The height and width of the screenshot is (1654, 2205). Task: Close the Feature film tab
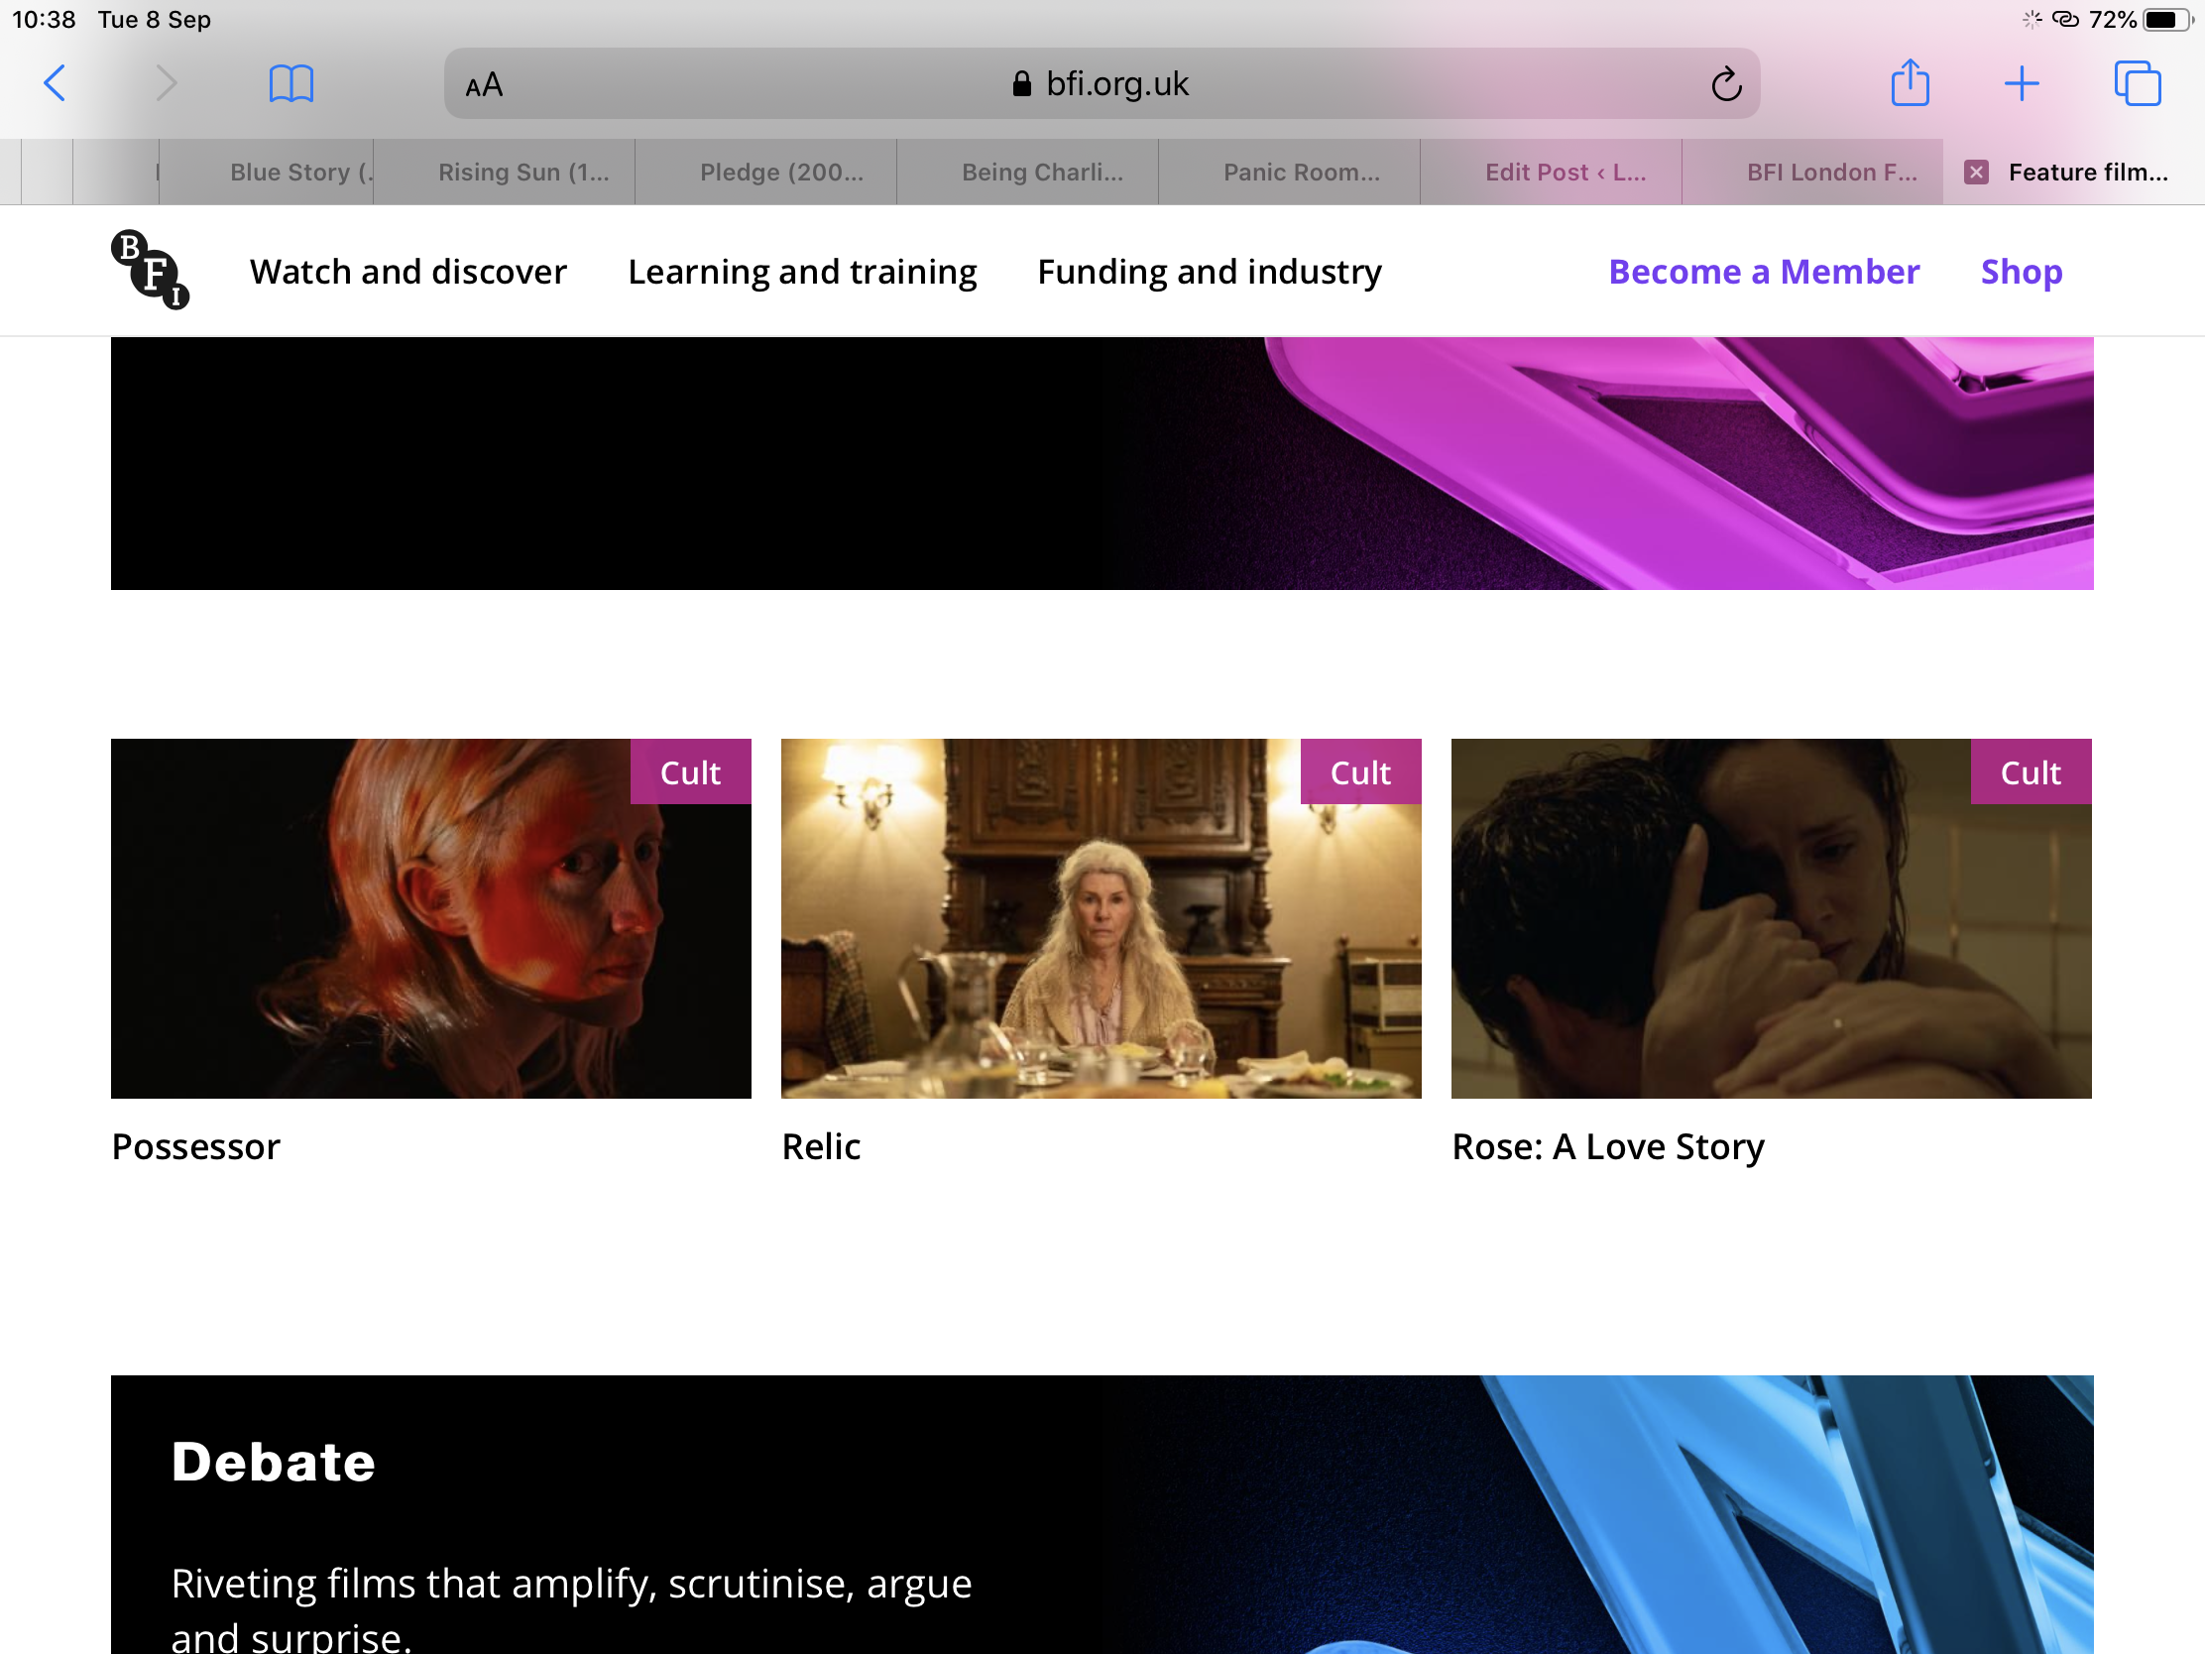1976,173
